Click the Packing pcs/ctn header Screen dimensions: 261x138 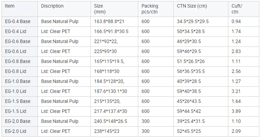(x=150, y=9)
